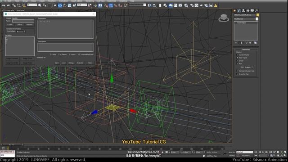Click the Size spinner arrows
The image size is (288, 162).
(252, 67)
